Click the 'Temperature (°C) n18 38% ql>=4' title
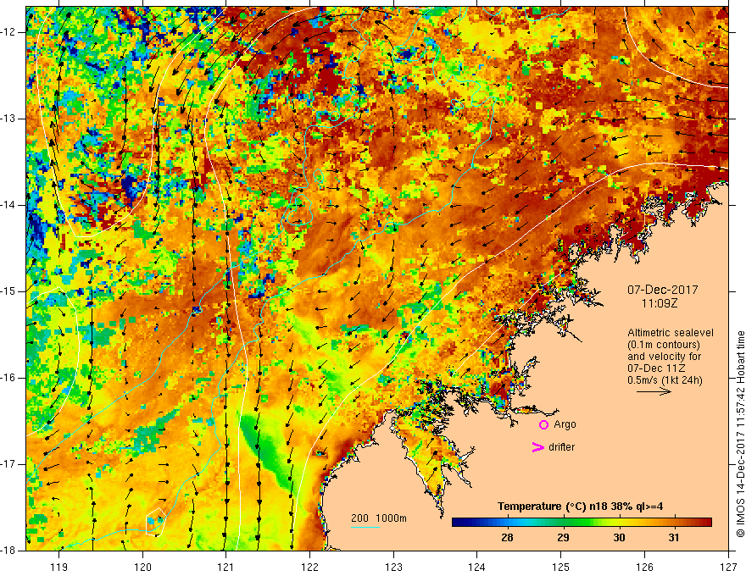This screenshot has height=576, width=746. [x=581, y=507]
